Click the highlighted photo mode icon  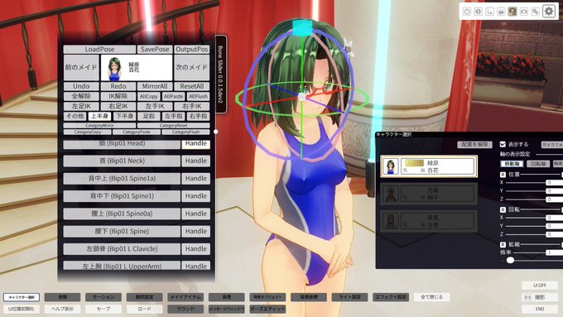(x=512, y=12)
